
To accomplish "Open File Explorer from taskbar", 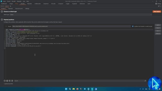I will (74, 89).
